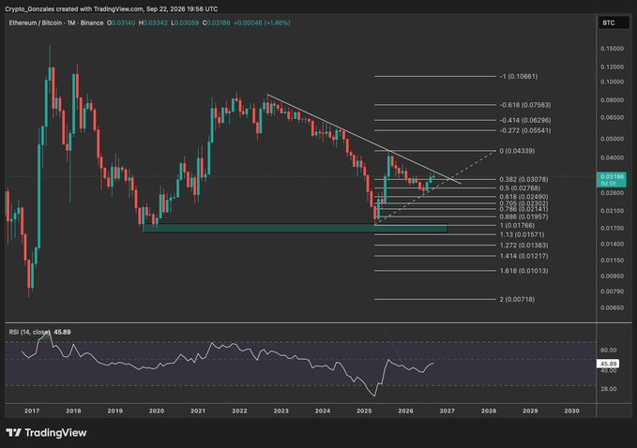Click the 0.01700 price axis label
The width and height of the screenshot is (637, 448).
612,228
